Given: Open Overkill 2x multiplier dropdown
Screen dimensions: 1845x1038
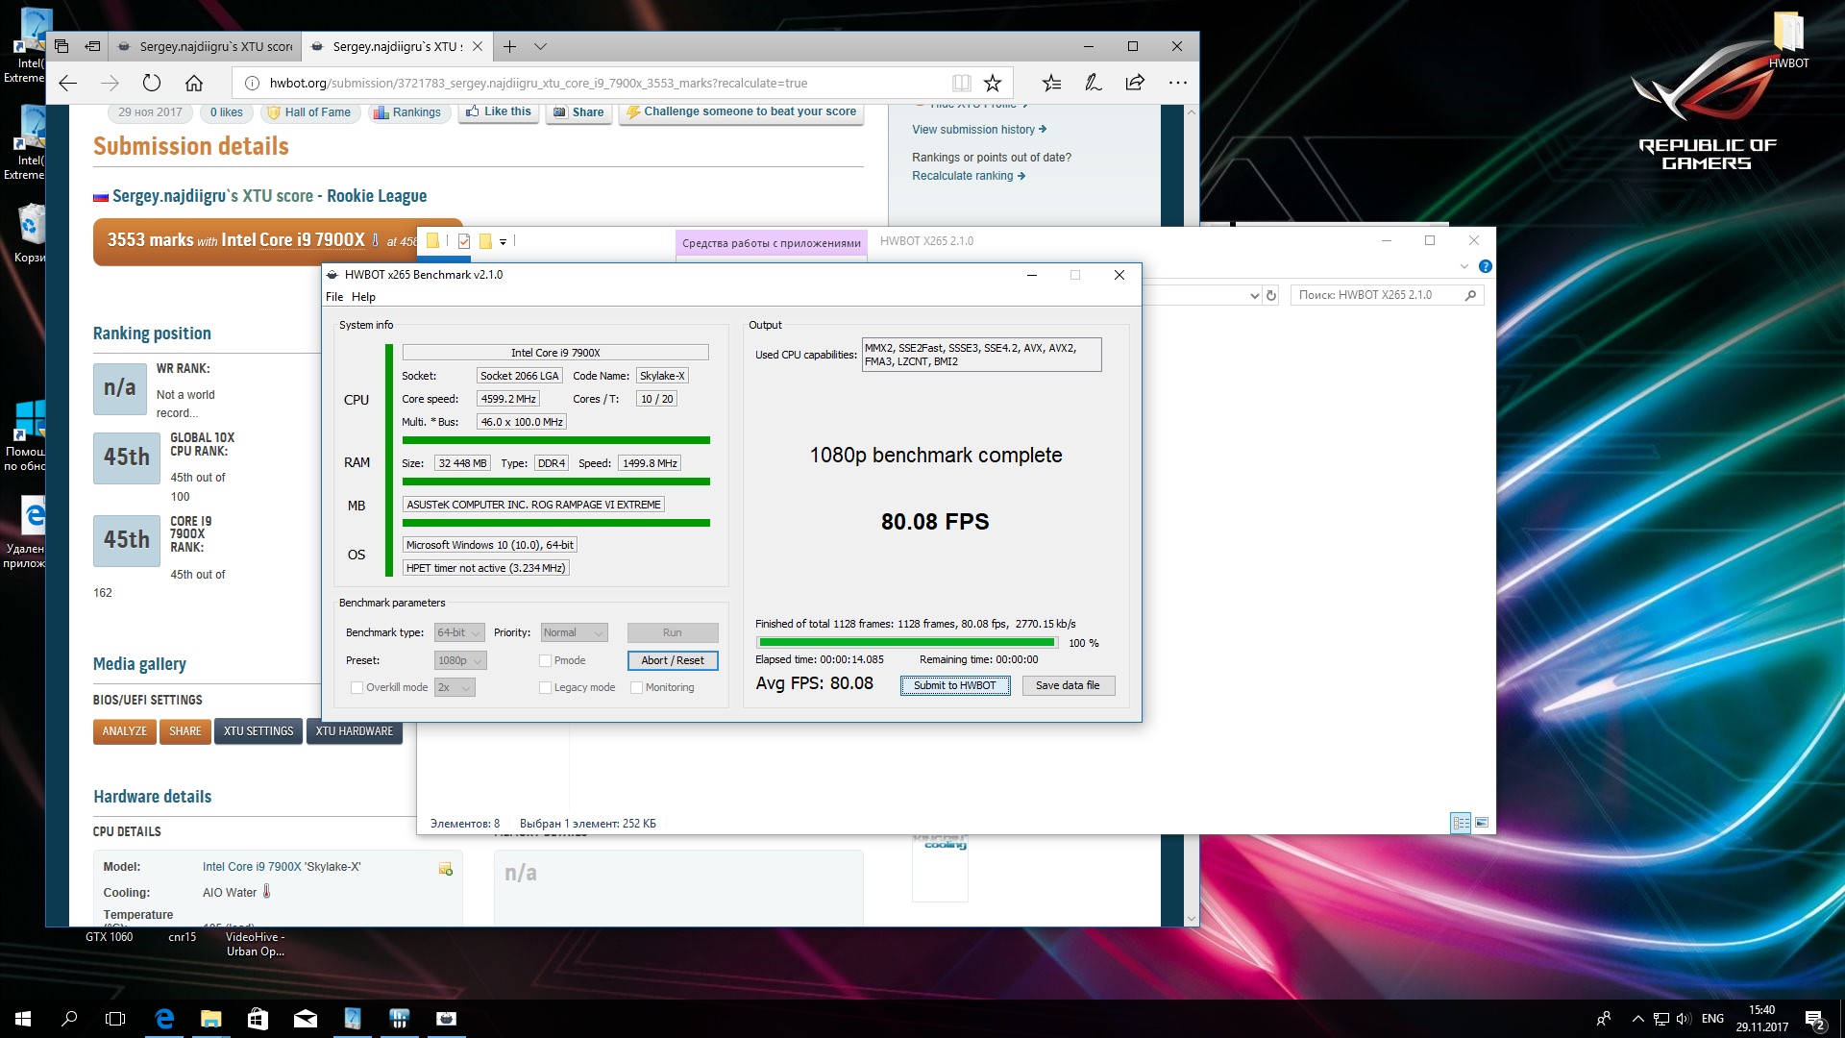Looking at the screenshot, I should pyautogui.click(x=455, y=687).
